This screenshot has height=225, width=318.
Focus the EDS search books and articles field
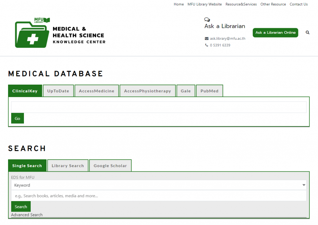[x=159, y=196]
